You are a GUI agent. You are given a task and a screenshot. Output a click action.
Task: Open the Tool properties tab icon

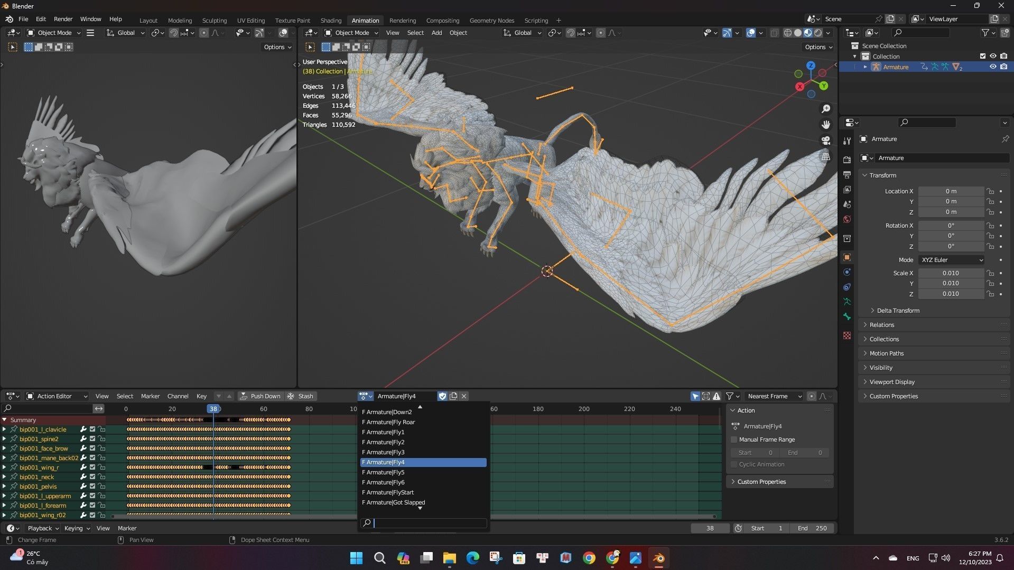[x=847, y=141]
